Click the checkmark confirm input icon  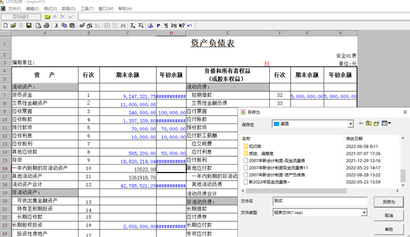[x=71, y=16]
